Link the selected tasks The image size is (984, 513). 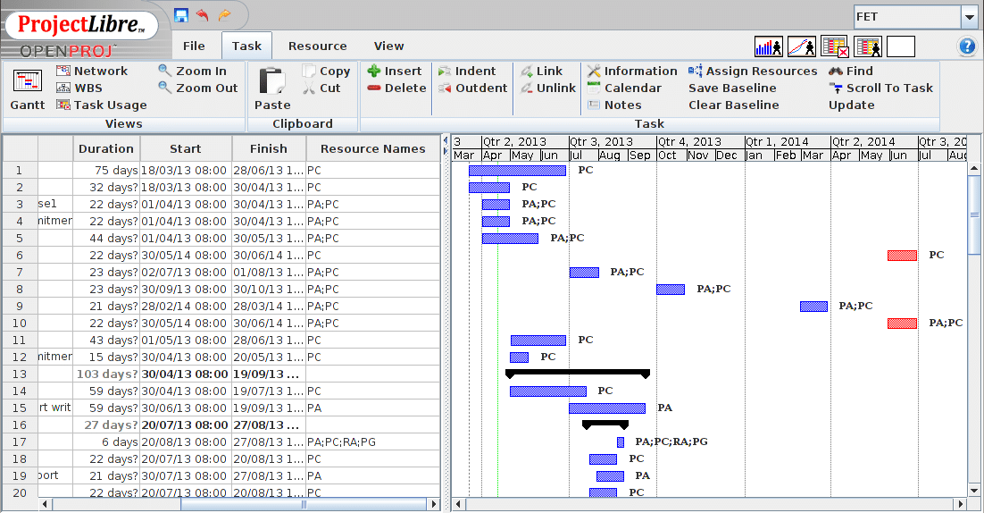(x=541, y=71)
